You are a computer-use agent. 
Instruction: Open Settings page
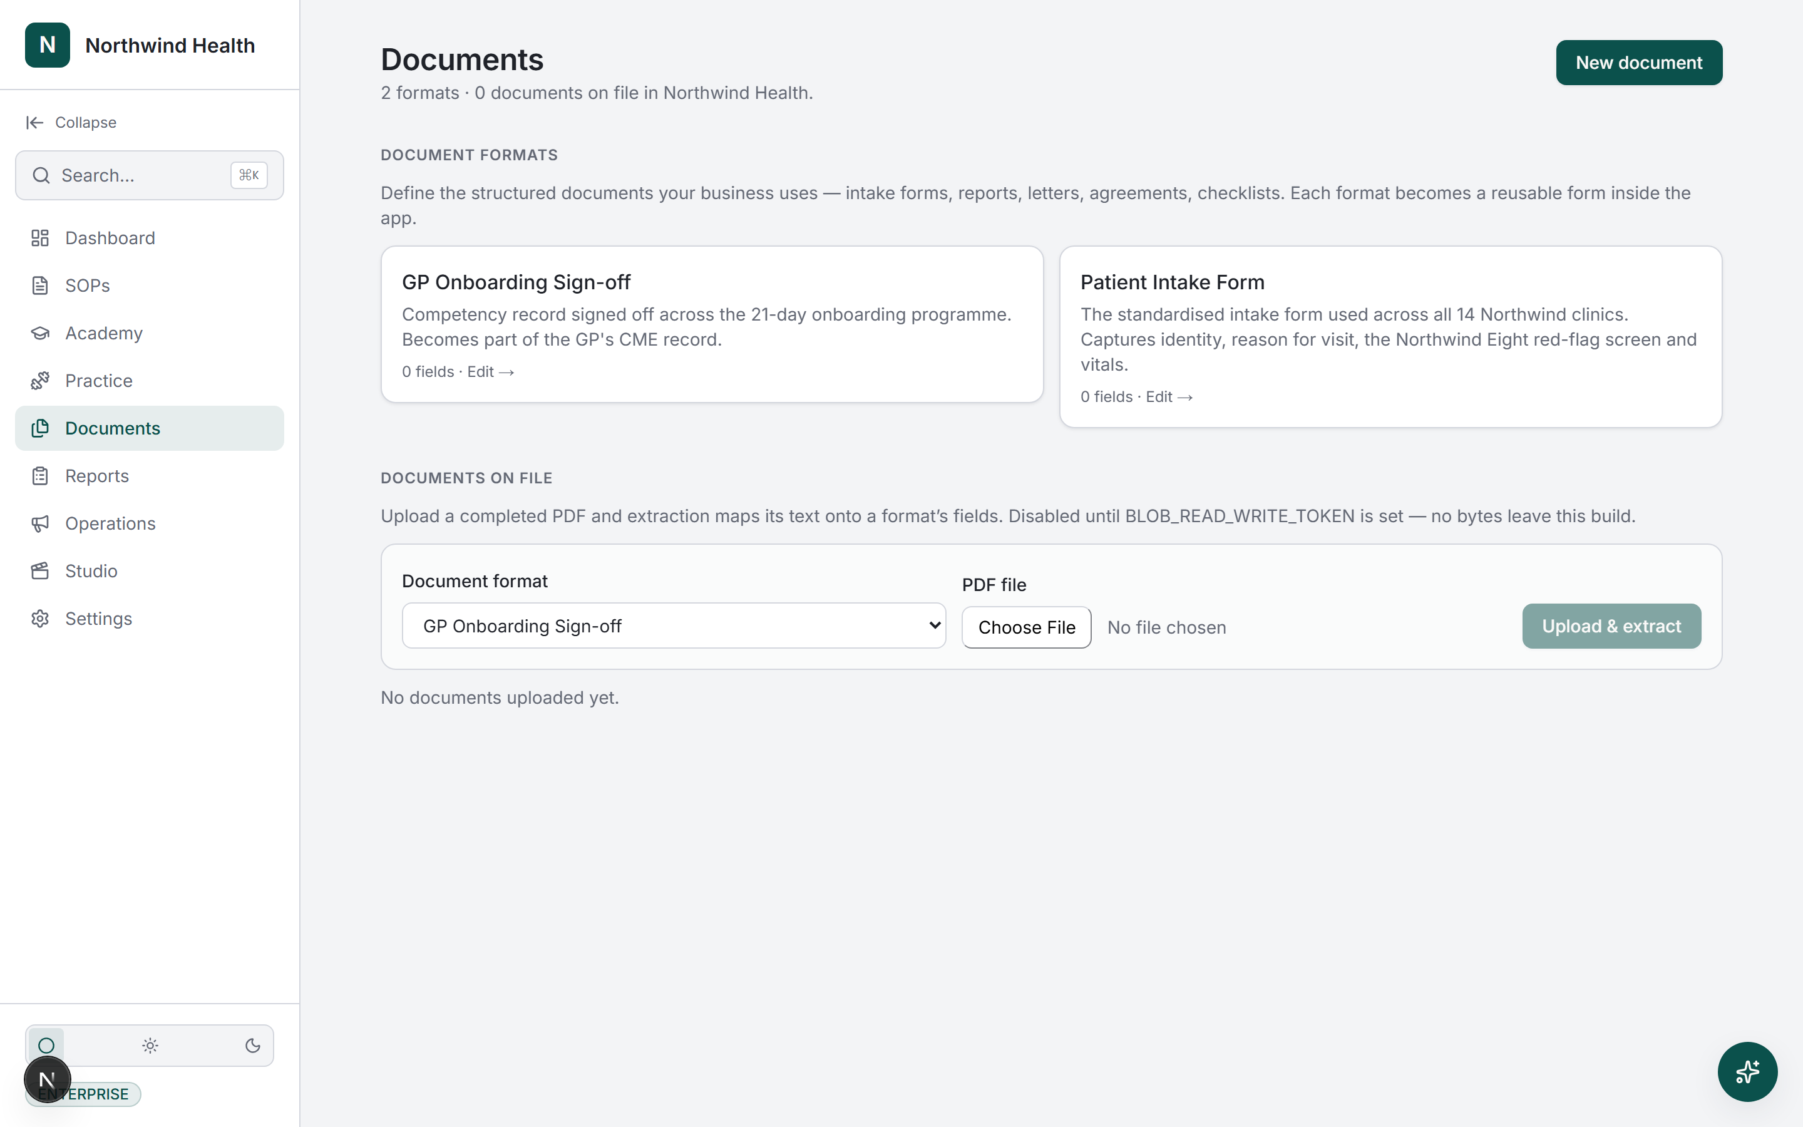coord(149,619)
